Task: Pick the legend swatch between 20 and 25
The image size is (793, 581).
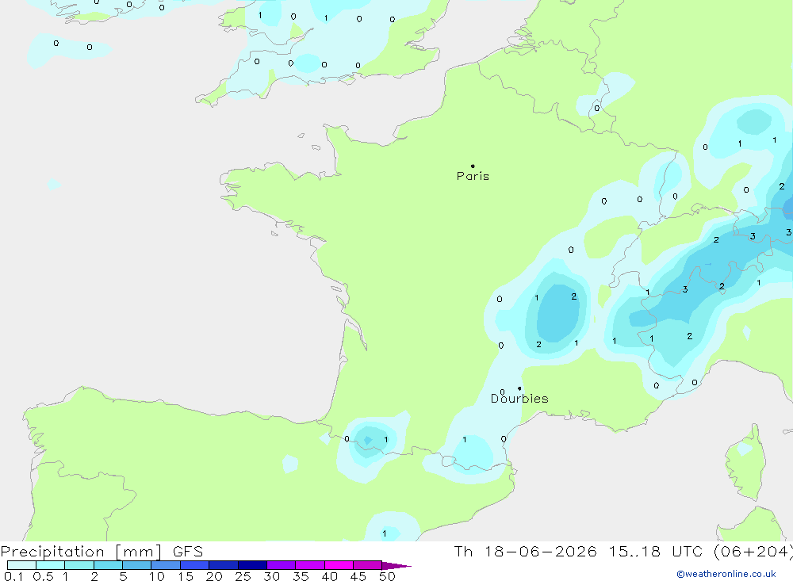Action: tap(224, 565)
